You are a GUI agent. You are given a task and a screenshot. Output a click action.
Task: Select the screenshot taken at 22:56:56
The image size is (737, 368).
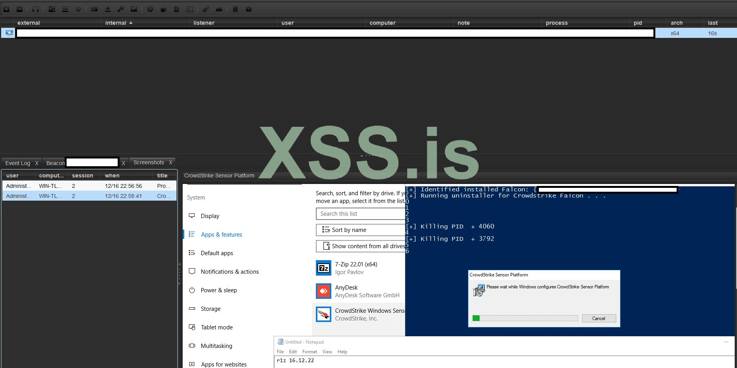coord(89,186)
